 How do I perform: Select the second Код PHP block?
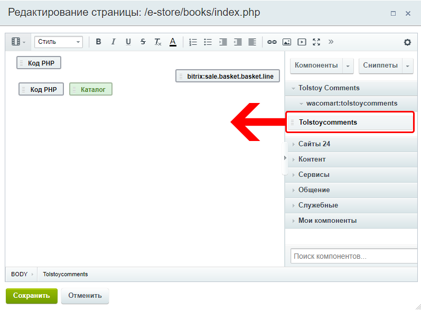41,89
